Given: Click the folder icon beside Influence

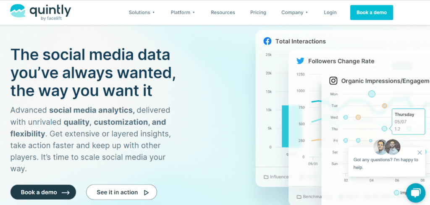Looking at the screenshot, I should (x=266, y=177).
